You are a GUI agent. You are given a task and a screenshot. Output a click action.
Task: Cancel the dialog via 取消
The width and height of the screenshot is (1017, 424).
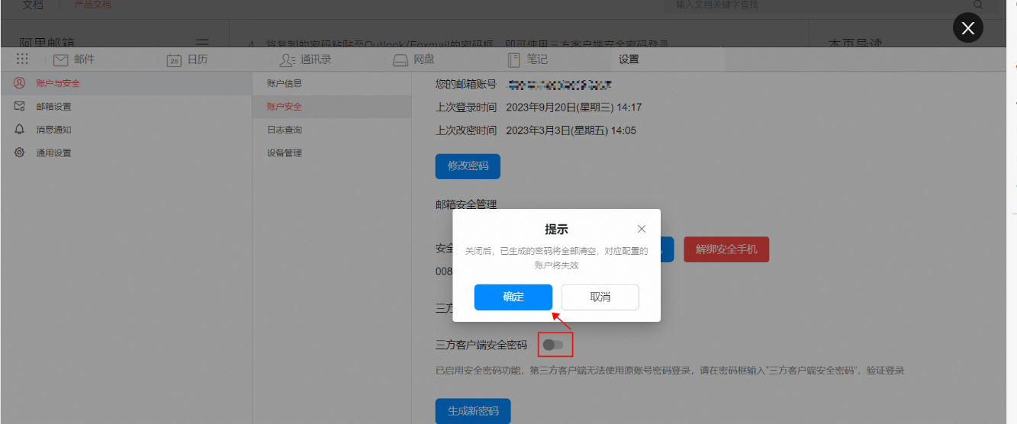coord(600,297)
